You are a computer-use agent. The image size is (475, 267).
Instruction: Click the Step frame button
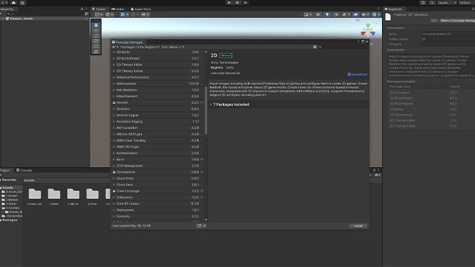245,3
